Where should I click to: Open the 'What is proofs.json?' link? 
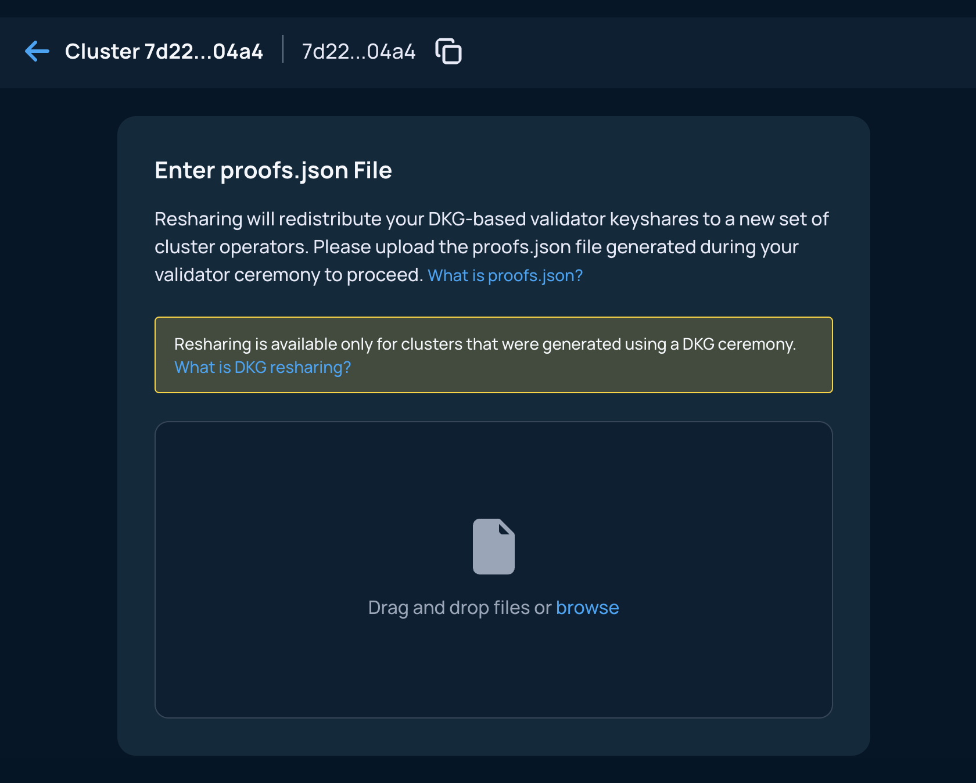(x=505, y=275)
